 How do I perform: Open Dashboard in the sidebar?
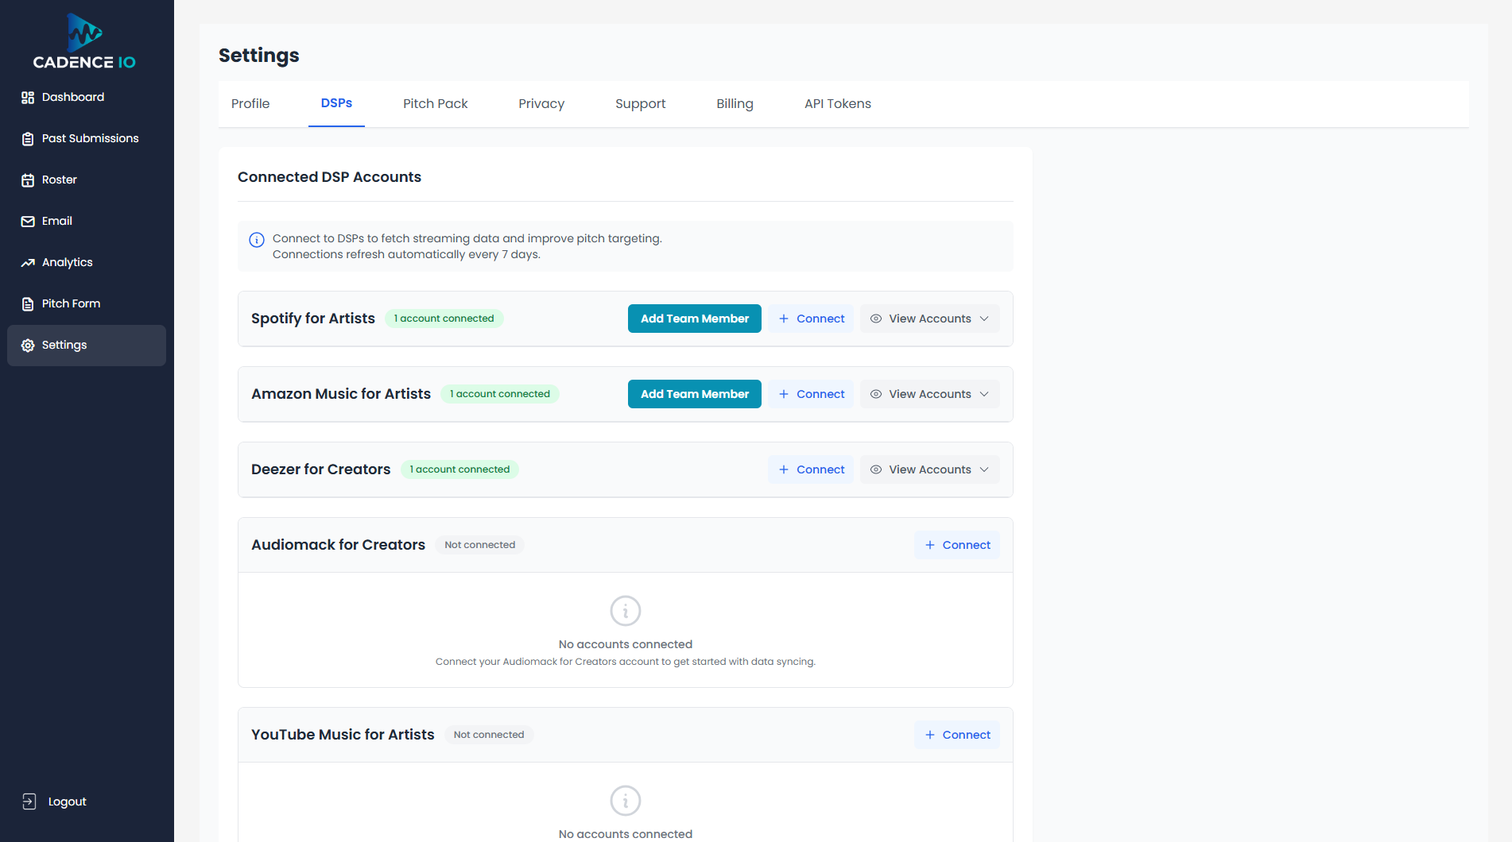(87, 98)
